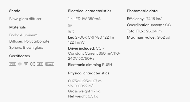Image resolution: width=190 pixels, height=102 pixels.
Task: Click the circular class symbol under LED 1W
Action: click(70, 25)
